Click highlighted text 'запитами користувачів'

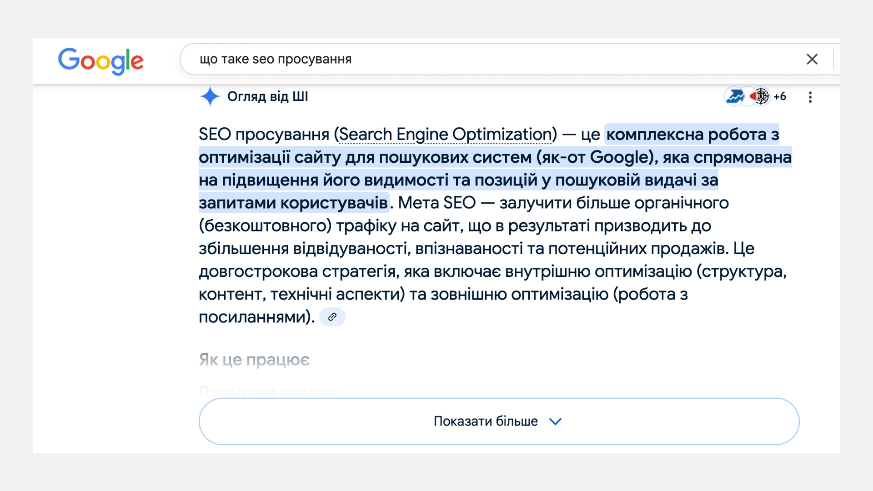(293, 203)
